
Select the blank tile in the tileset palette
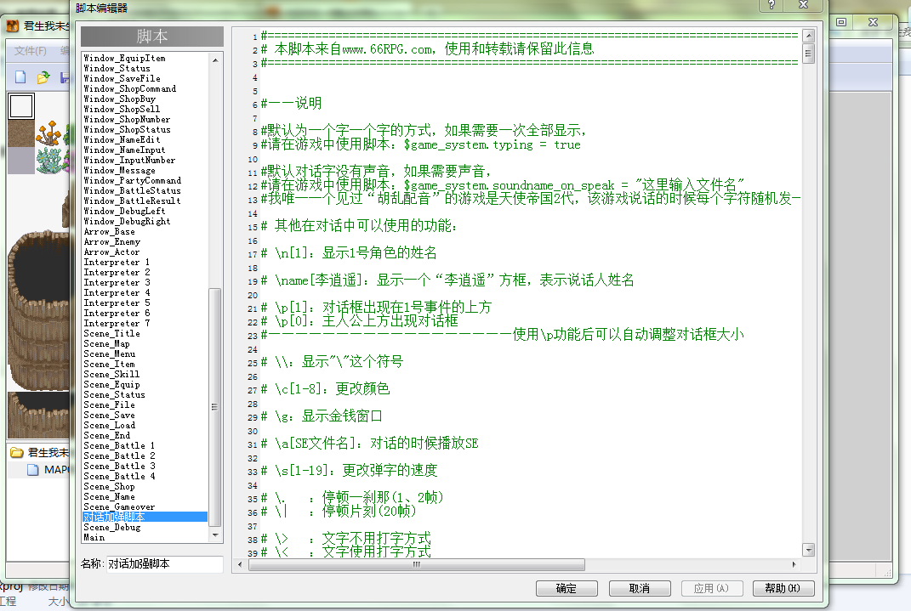click(21, 106)
